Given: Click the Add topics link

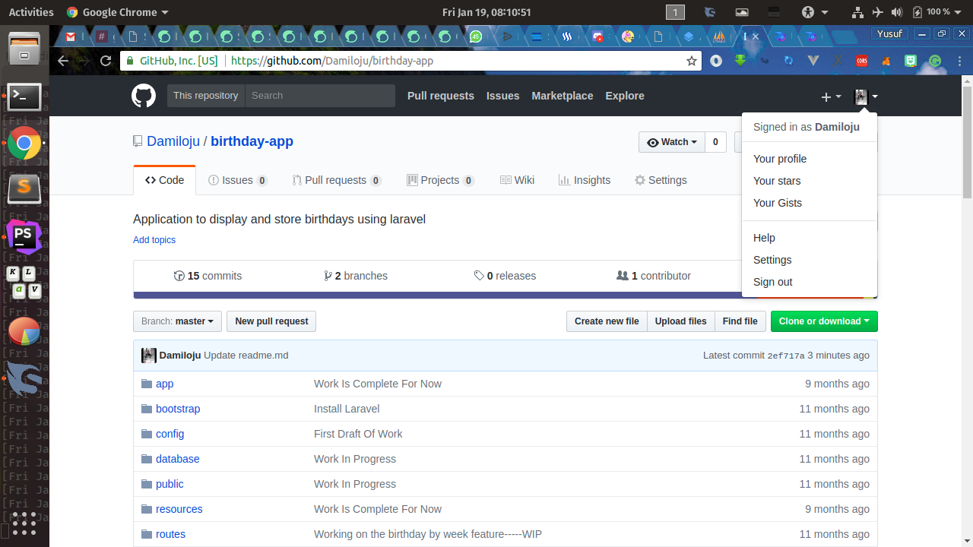Looking at the screenshot, I should pos(154,240).
